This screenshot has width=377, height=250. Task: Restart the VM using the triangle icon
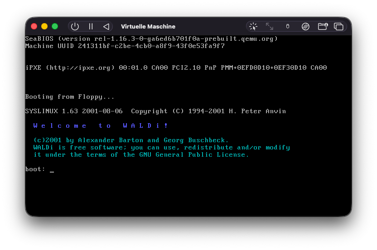coord(106,26)
